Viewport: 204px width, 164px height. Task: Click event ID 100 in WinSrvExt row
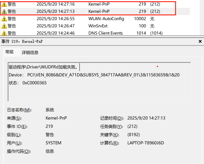pyautogui.click(x=142, y=26)
